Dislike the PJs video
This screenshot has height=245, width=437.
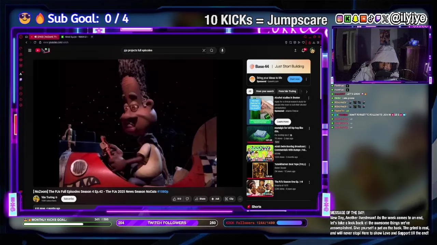[x=187, y=199]
